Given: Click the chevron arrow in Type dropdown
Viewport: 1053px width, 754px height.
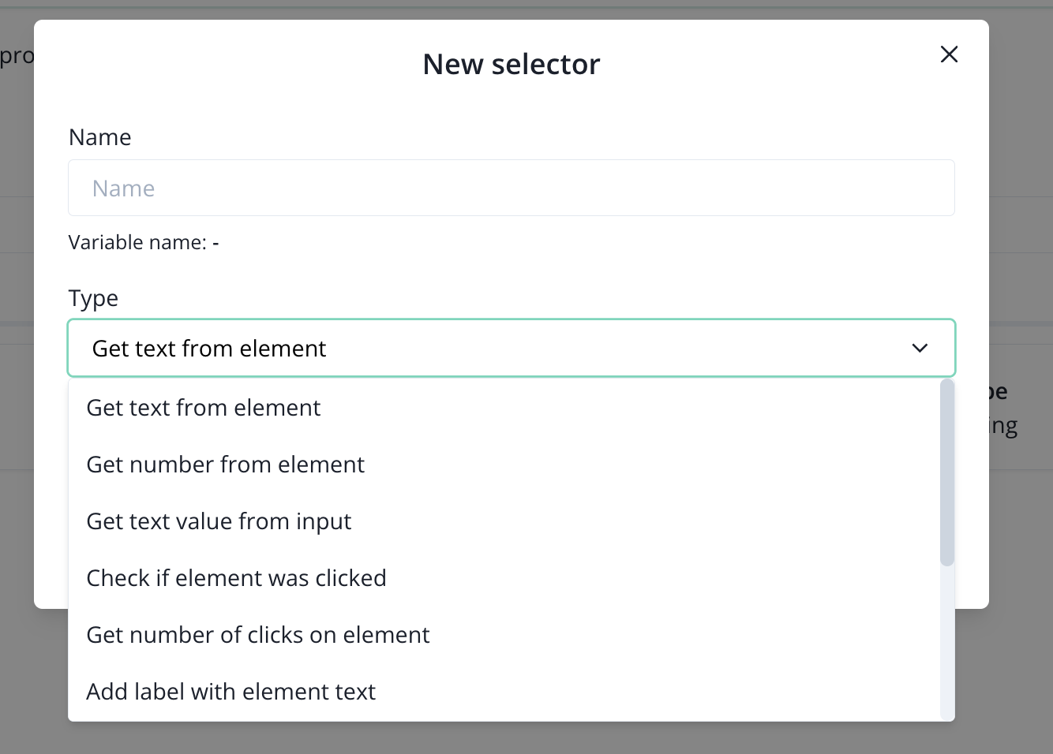Looking at the screenshot, I should coord(920,348).
